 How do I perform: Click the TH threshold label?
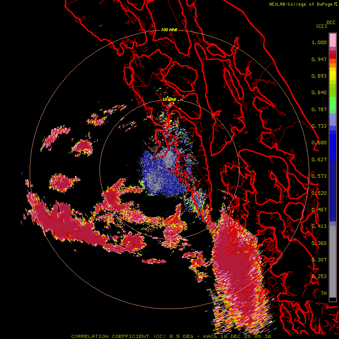click(x=324, y=293)
